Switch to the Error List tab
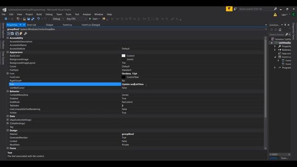This screenshot has width=297, height=167. [x=32, y=25]
